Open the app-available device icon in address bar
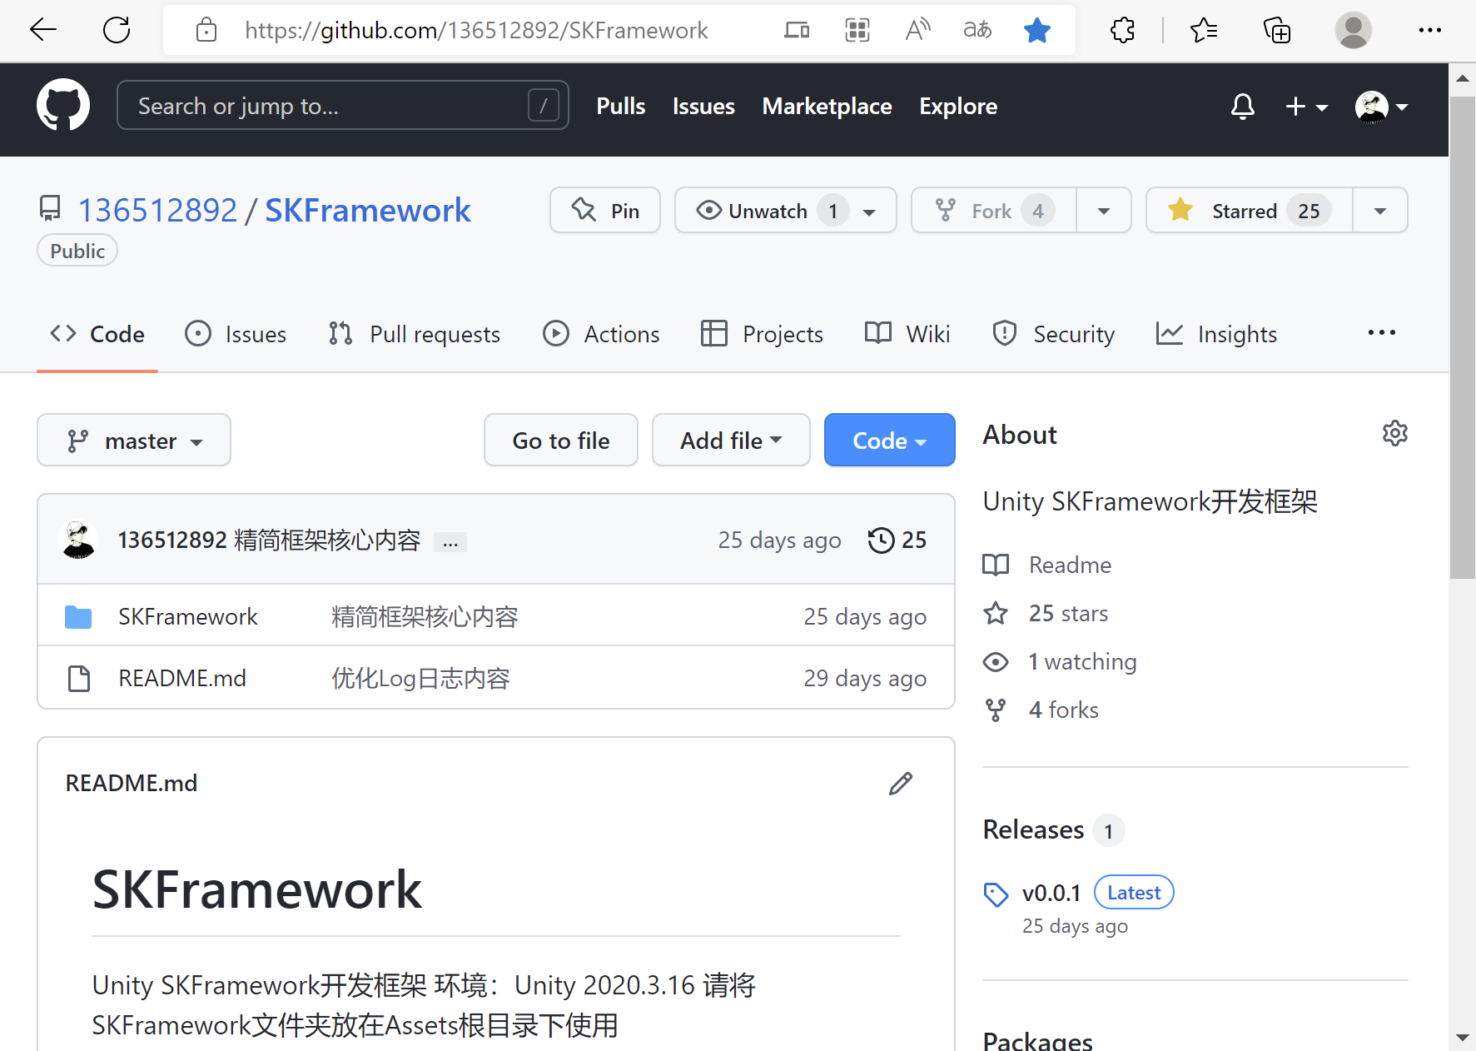The height and width of the screenshot is (1051, 1476). coord(797,31)
